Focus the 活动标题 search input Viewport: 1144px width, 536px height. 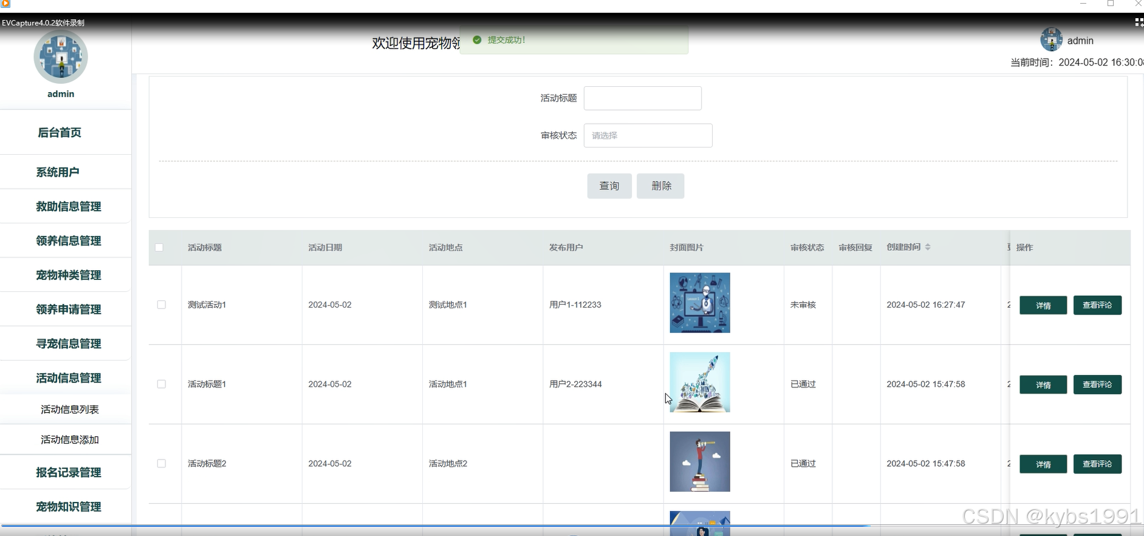pyautogui.click(x=643, y=98)
